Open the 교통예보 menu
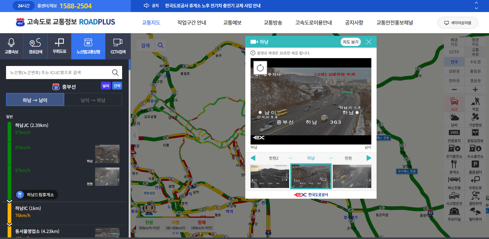The width and height of the screenshot is (489, 239). 232,23
